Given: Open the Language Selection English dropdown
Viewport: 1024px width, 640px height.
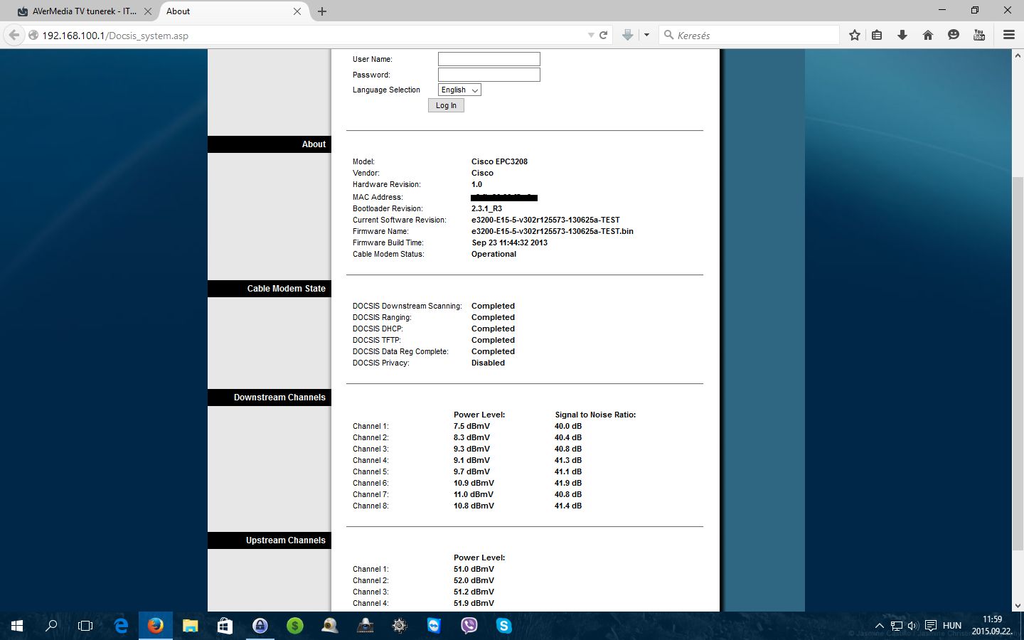Looking at the screenshot, I should coord(459,90).
